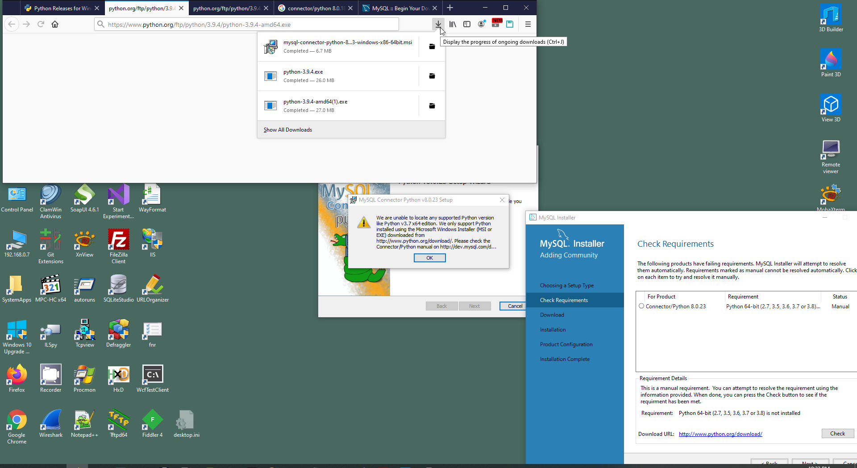Open a new Firefox tab
857x468 pixels.
click(450, 8)
